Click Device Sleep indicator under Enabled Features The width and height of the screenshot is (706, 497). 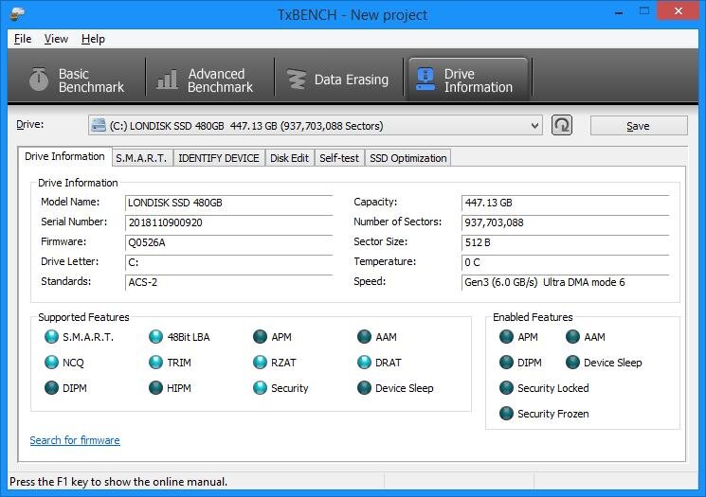point(572,362)
